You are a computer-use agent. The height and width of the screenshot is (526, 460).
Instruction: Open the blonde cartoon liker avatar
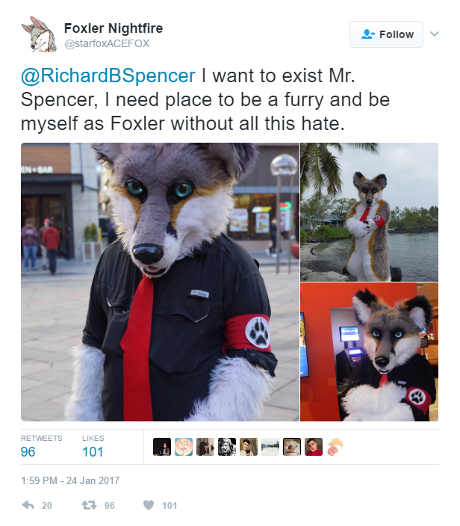335,447
